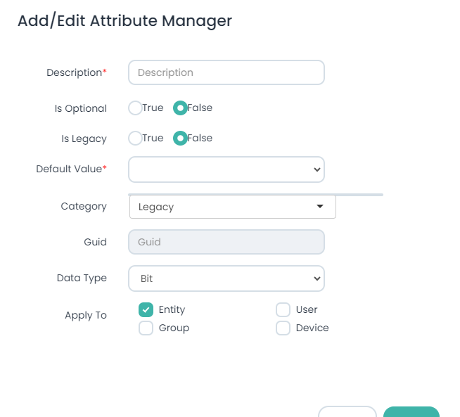The image size is (460, 417).
Task: Click the white outlined button at bottom
Action: (x=347, y=412)
